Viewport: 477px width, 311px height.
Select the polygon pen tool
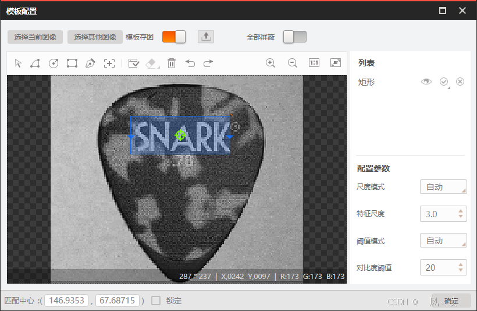pyautogui.click(x=90, y=63)
